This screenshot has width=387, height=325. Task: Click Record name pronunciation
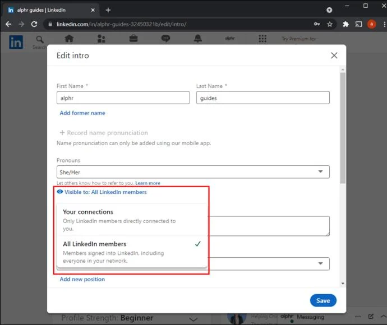click(x=104, y=133)
